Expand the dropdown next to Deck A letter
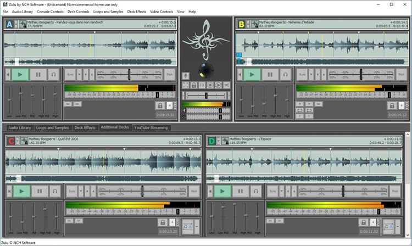 (16, 24)
